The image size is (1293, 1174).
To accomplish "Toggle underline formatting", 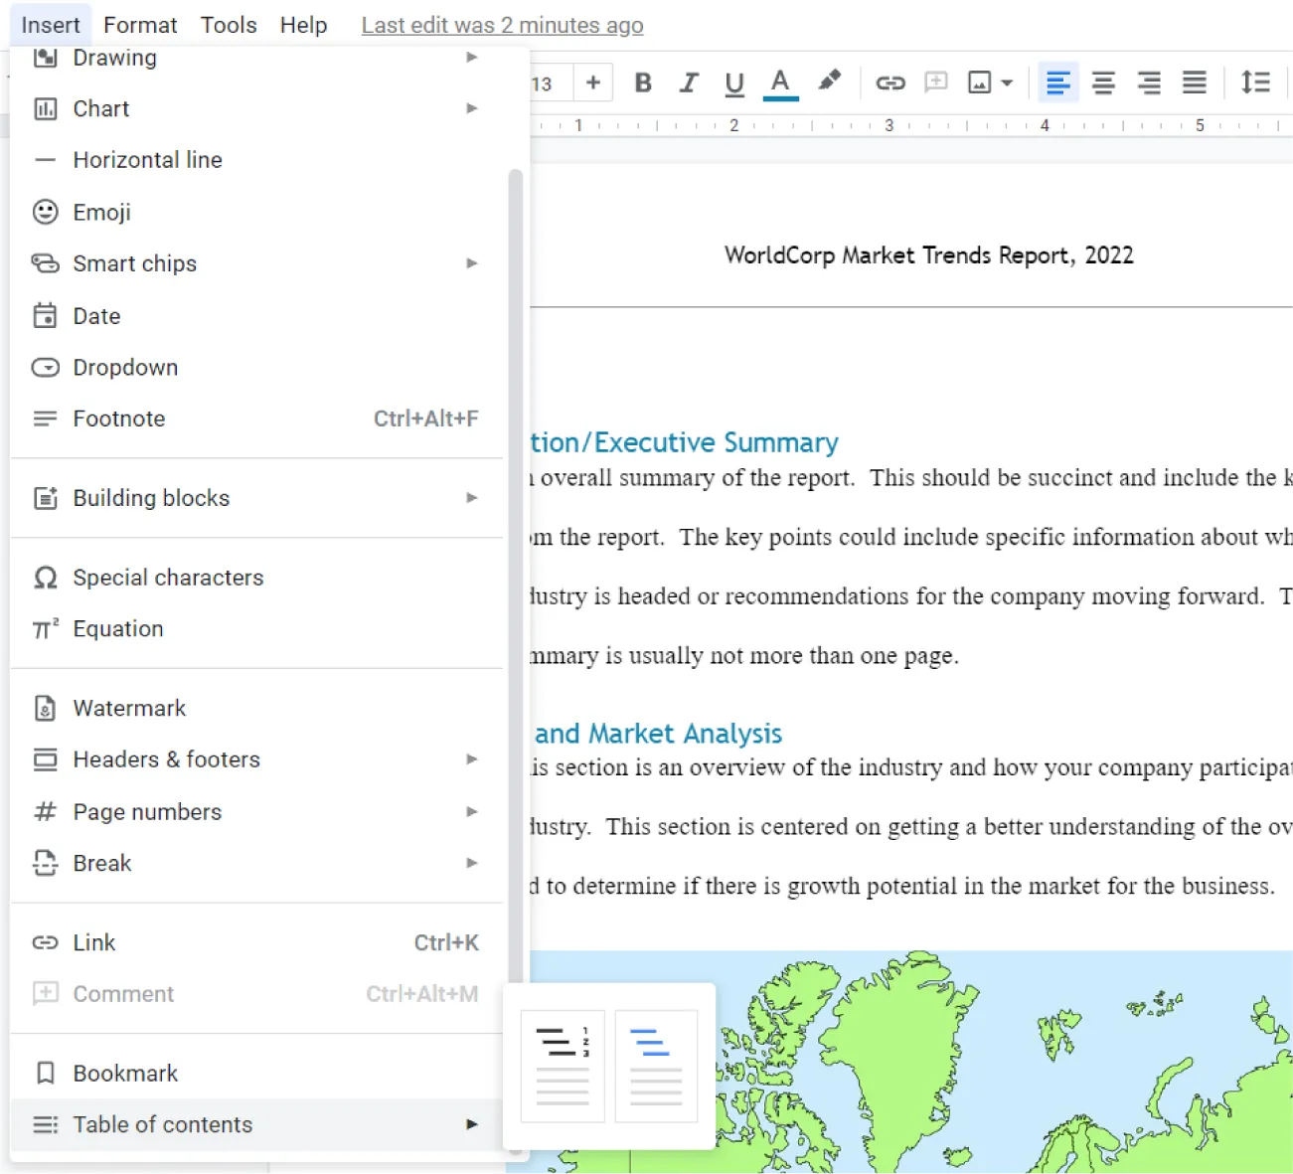I will coord(734,83).
